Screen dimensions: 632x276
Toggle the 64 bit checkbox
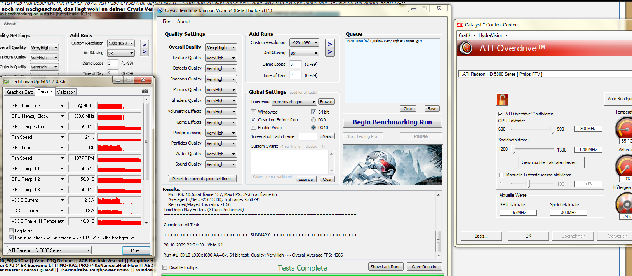[x=313, y=112]
